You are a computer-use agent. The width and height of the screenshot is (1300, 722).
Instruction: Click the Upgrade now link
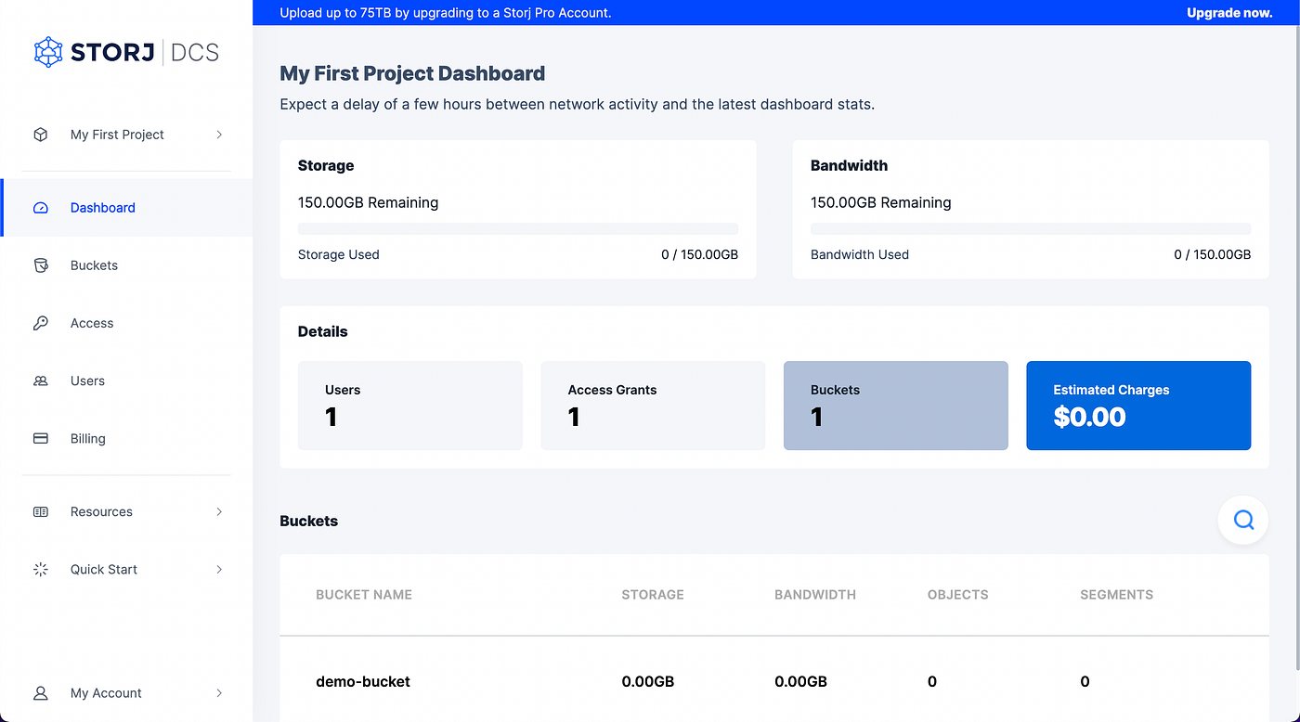click(1228, 13)
